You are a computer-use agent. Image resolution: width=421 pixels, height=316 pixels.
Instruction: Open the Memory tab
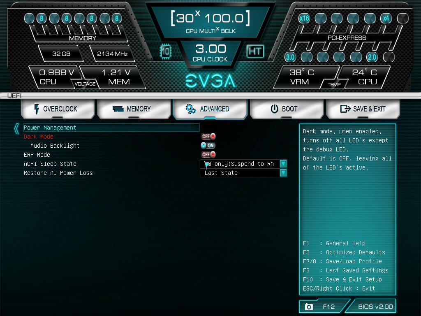pos(134,109)
